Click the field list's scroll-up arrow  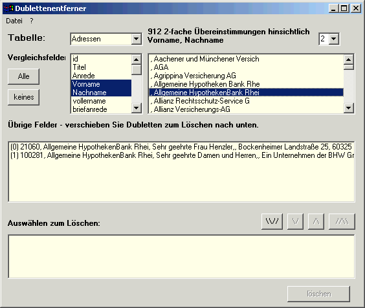coord(136,60)
